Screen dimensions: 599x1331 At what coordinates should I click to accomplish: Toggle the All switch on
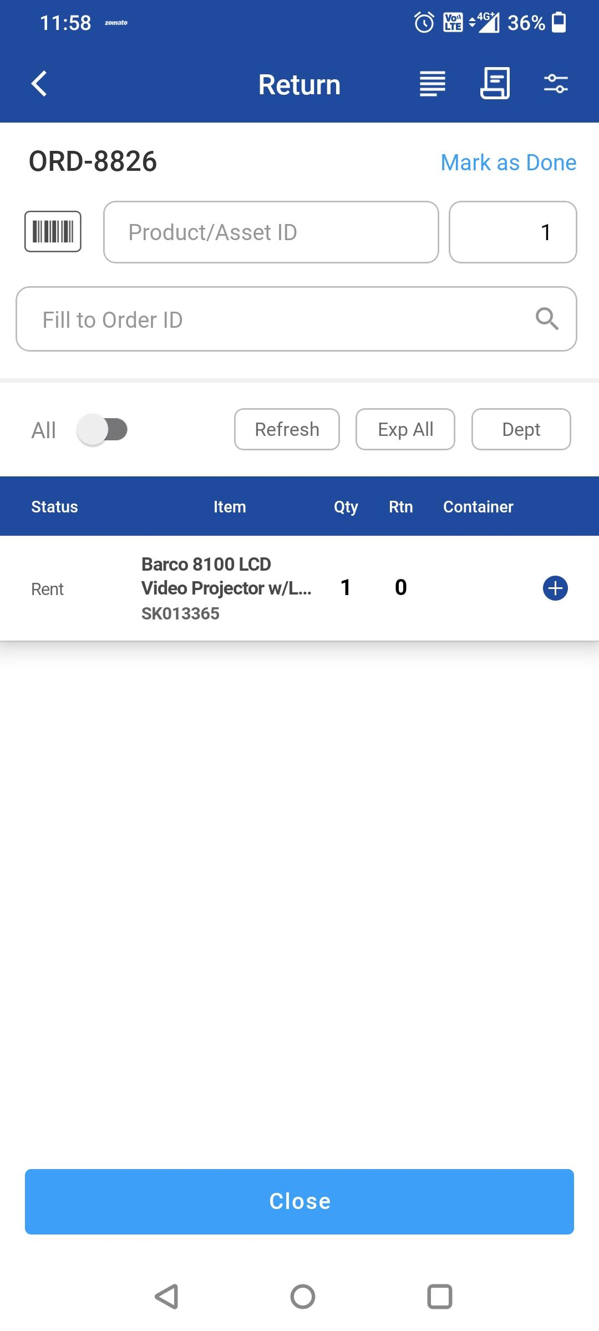pos(103,430)
